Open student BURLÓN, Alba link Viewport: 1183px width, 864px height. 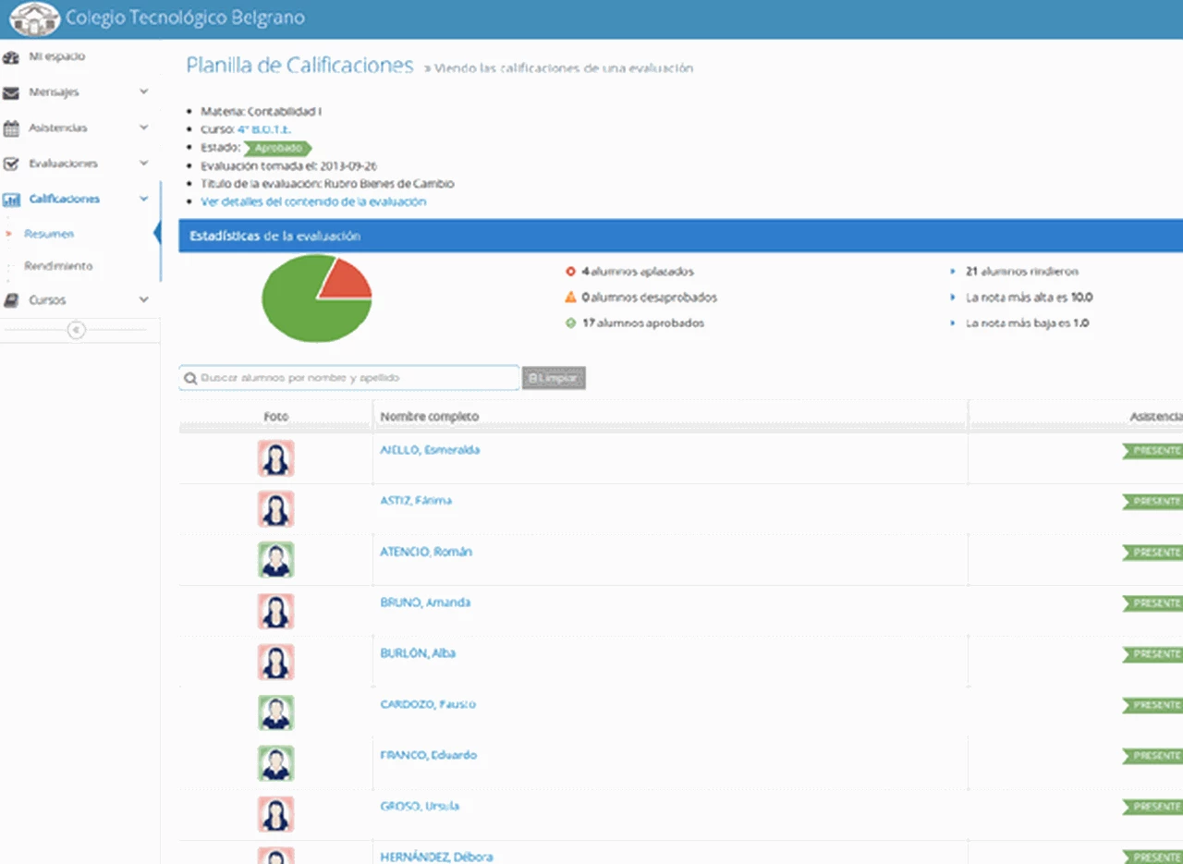[418, 653]
